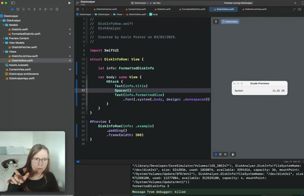
Task: Open preview device settings
Action: pos(233,155)
